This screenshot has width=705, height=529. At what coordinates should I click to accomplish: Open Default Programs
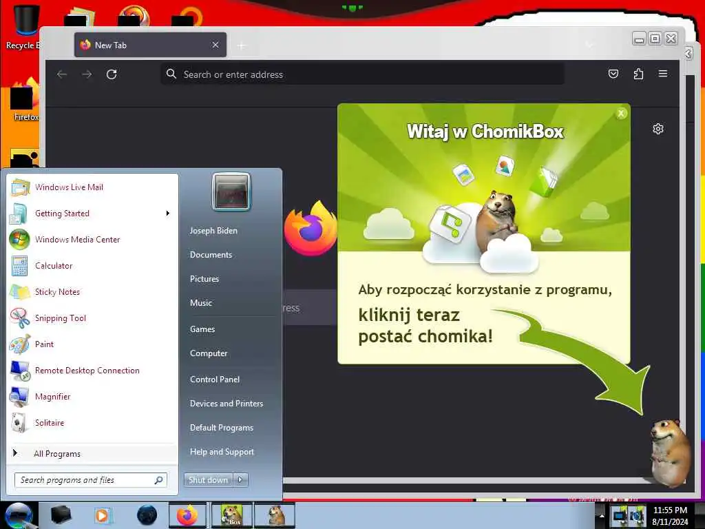pyautogui.click(x=222, y=428)
